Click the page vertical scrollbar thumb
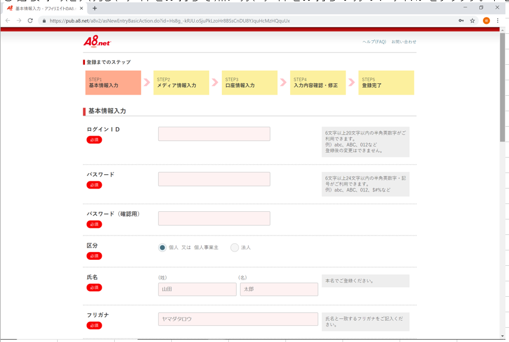 pos(502,87)
